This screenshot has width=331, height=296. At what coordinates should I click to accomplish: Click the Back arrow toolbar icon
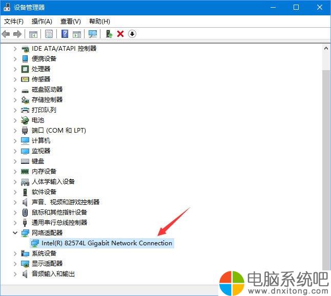coord(6,34)
